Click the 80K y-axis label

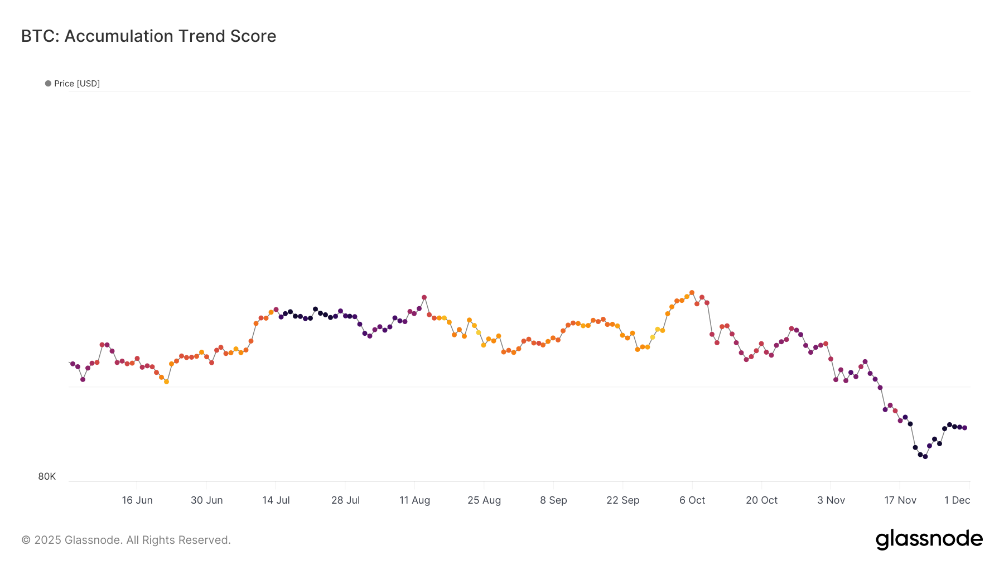click(x=47, y=476)
